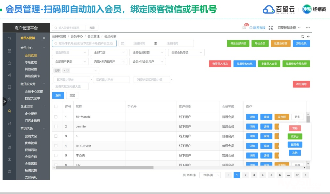Click the back arrow icon next to refresh
Screen dimensions: 330x194
[308, 36]
